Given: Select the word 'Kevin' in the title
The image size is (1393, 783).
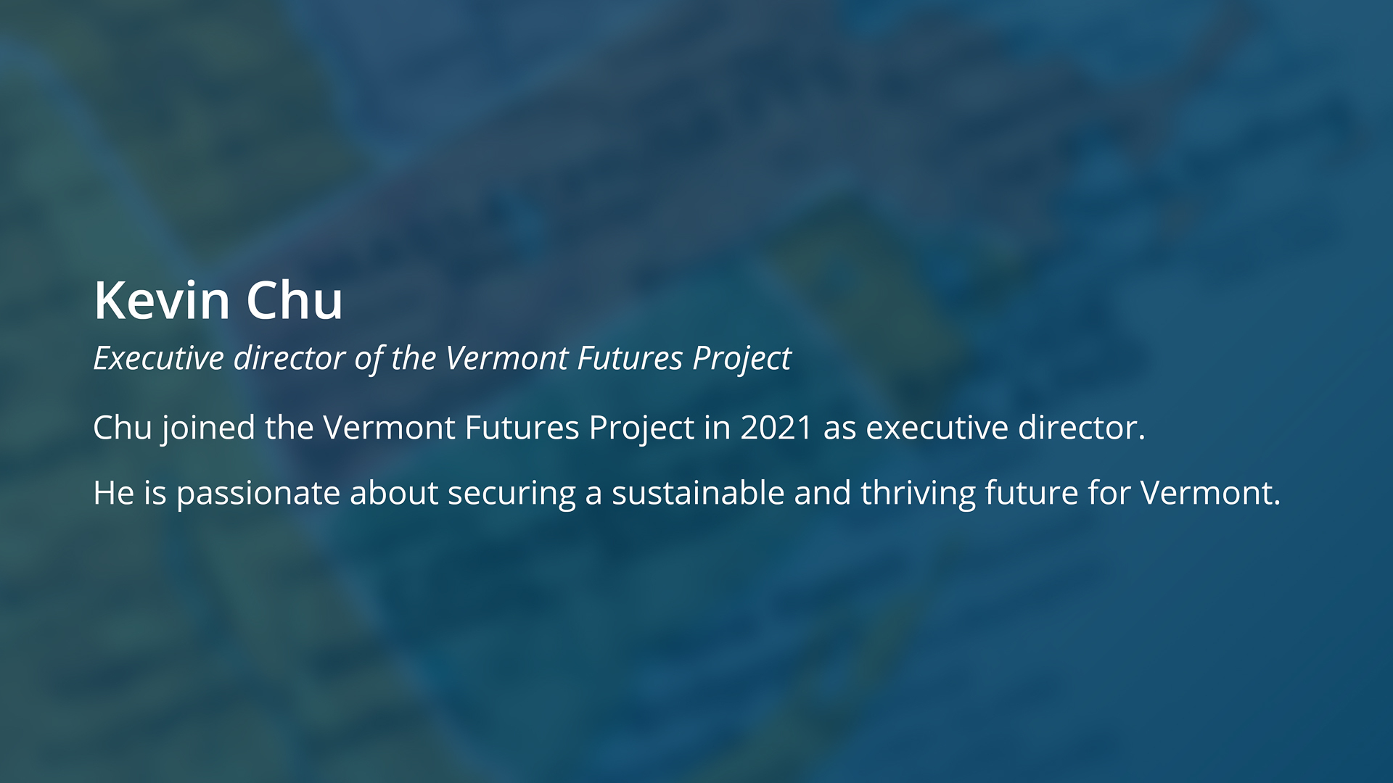Looking at the screenshot, I should tap(162, 299).
